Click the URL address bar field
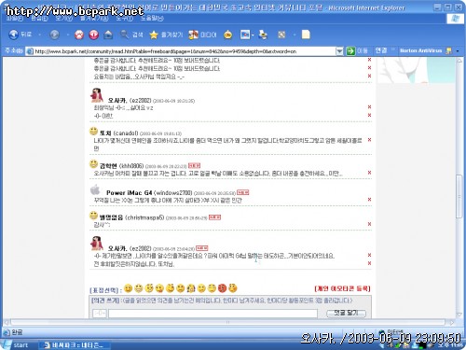The width and height of the screenshot is (466, 350). 181,51
